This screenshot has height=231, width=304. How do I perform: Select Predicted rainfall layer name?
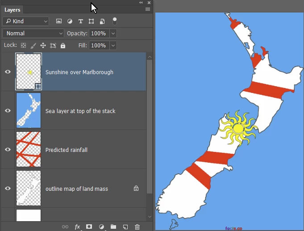tap(67, 150)
